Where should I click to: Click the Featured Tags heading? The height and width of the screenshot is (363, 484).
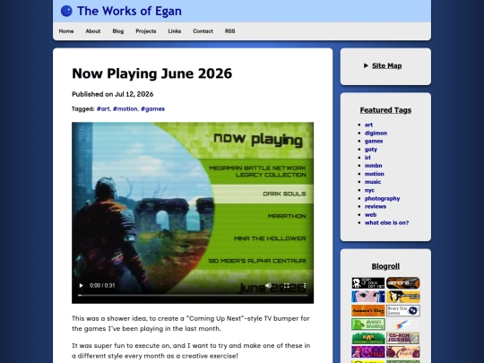tap(385, 110)
